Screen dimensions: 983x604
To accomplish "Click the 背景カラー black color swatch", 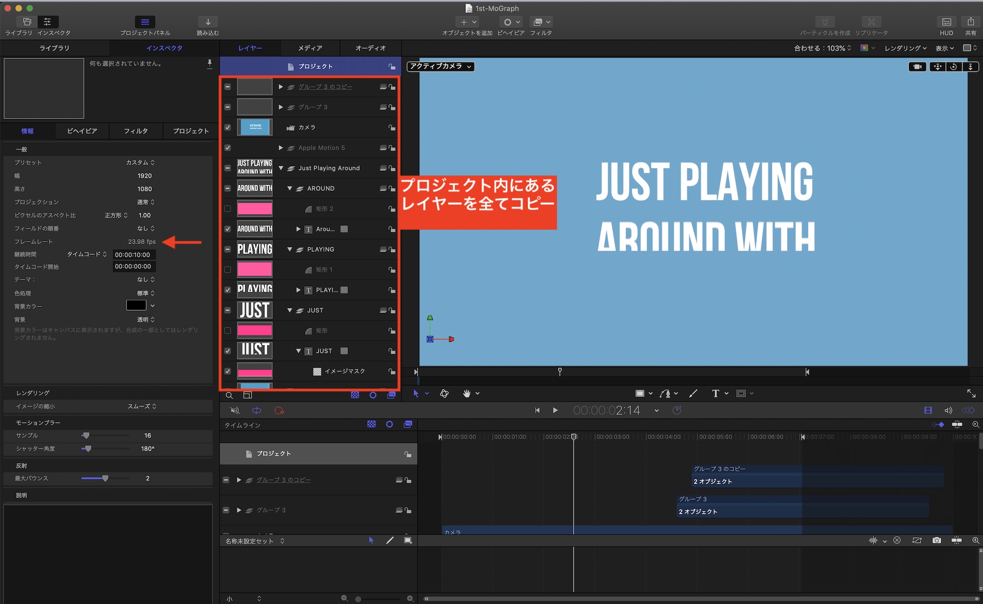I will 136,305.
